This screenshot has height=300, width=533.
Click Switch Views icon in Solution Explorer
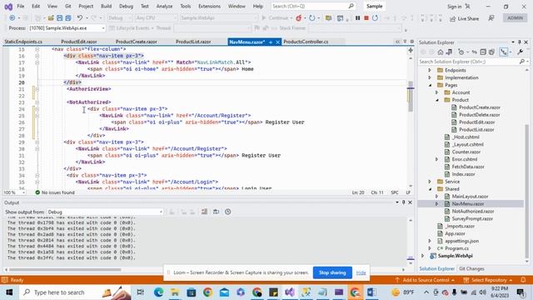(x=449, y=52)
